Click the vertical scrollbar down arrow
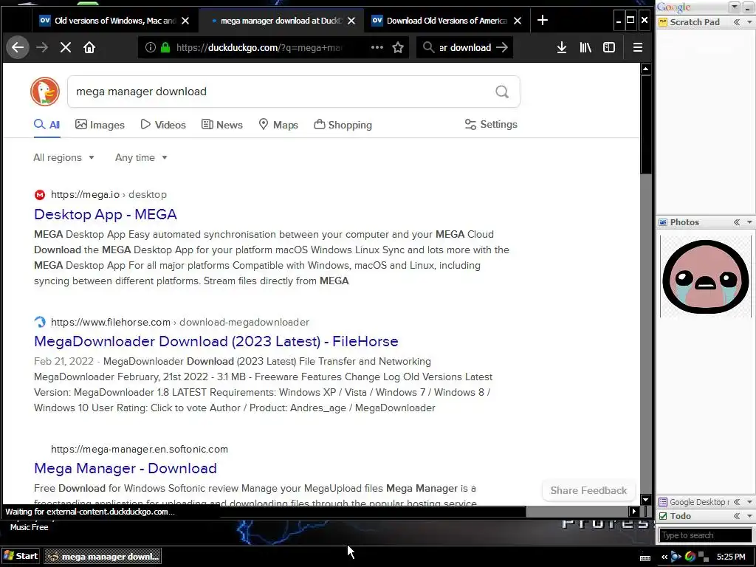 646,500
